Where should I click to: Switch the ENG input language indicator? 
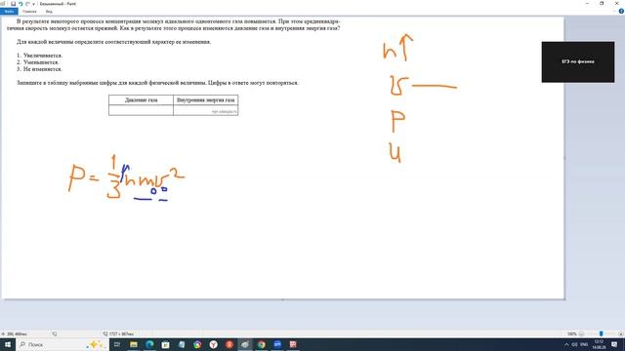[x=584, y=344]
